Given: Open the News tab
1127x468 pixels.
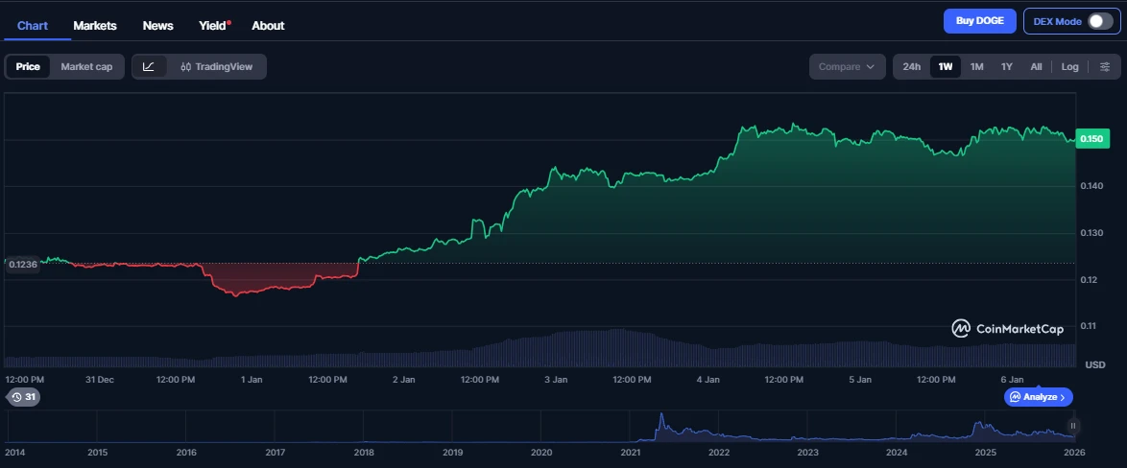Looking at the screenshot, I should click(158, 26).
